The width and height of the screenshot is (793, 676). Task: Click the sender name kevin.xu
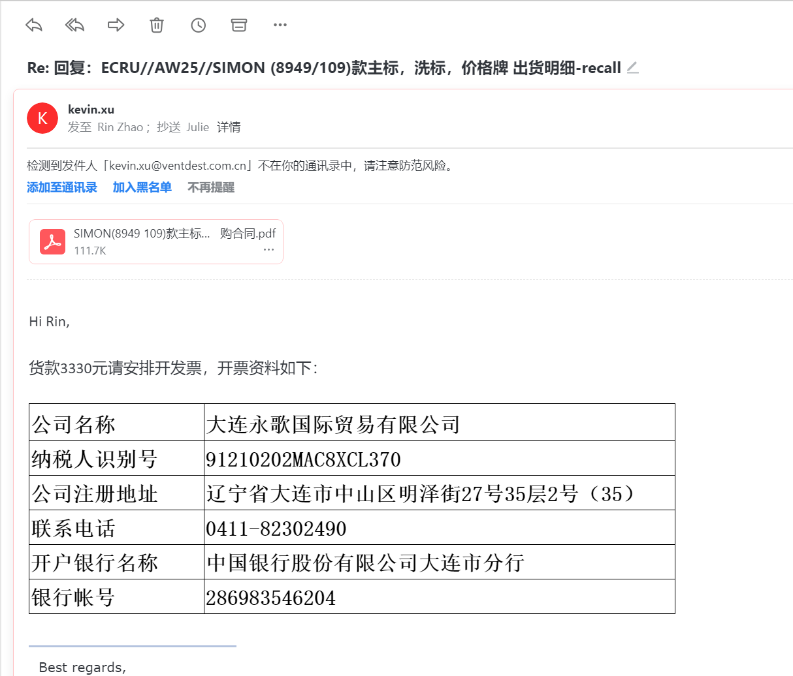(91, 109)
